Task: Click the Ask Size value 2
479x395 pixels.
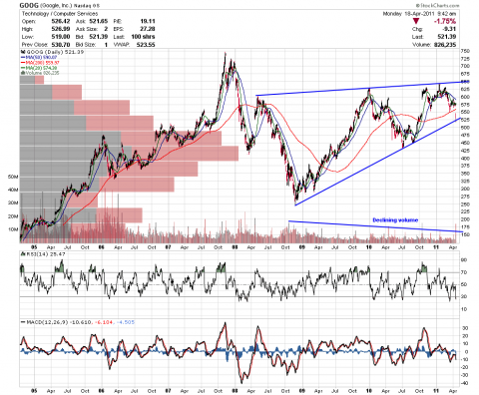Action: point(106,29)
